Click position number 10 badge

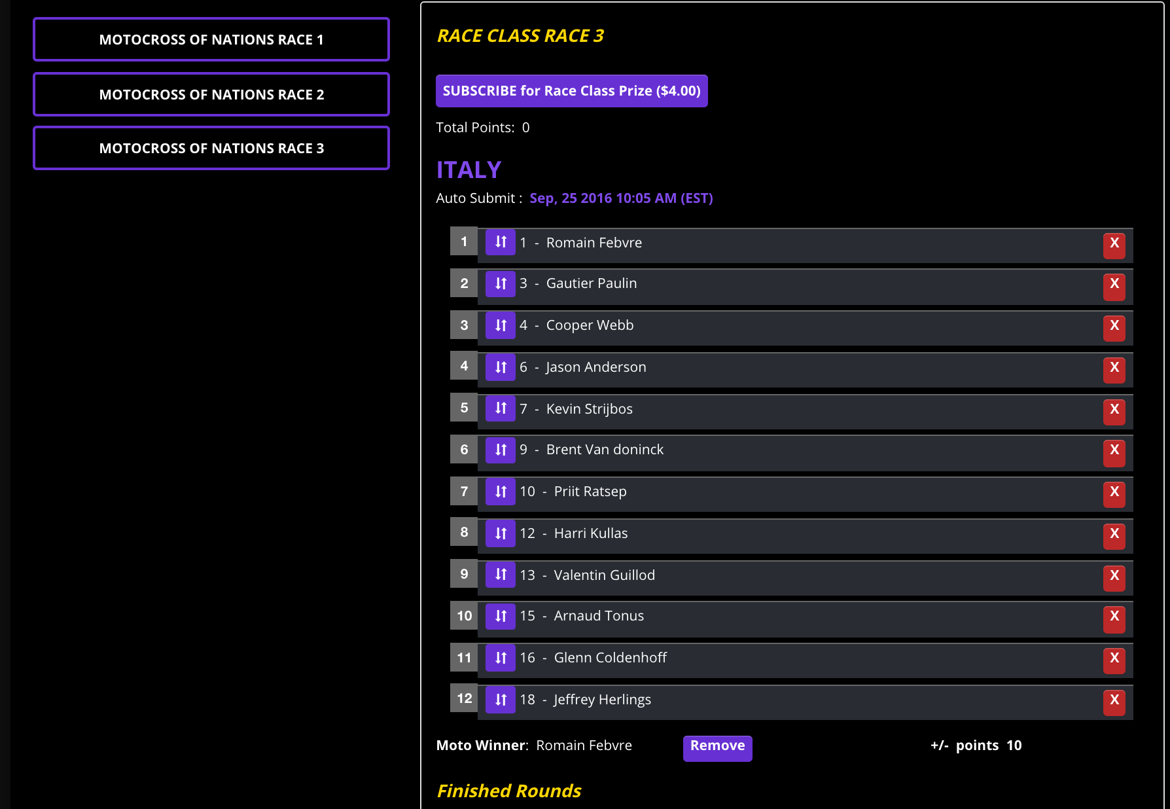click(464, 616)
